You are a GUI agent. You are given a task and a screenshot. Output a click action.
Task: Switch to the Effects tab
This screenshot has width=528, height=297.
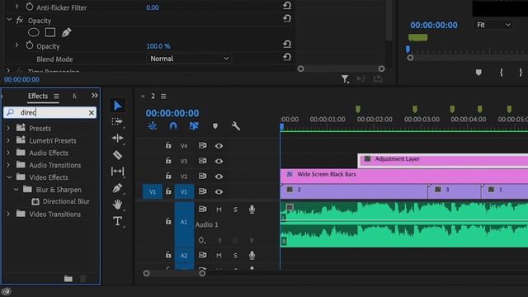(38, 96)
